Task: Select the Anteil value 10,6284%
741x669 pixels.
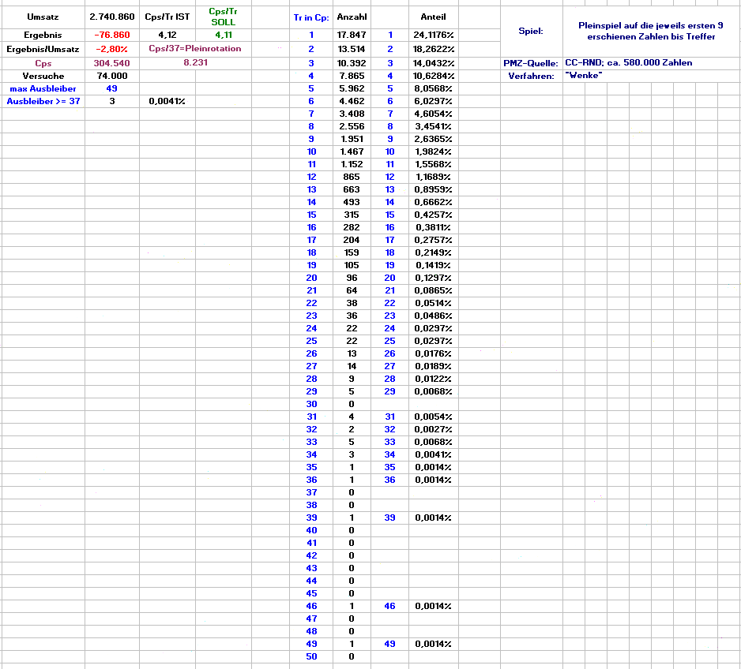Action: (434, 76)
